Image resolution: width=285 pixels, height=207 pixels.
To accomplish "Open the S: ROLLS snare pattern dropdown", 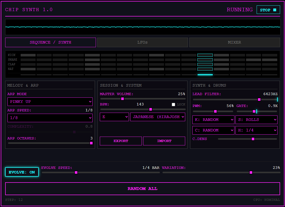I will click(256, 120).
